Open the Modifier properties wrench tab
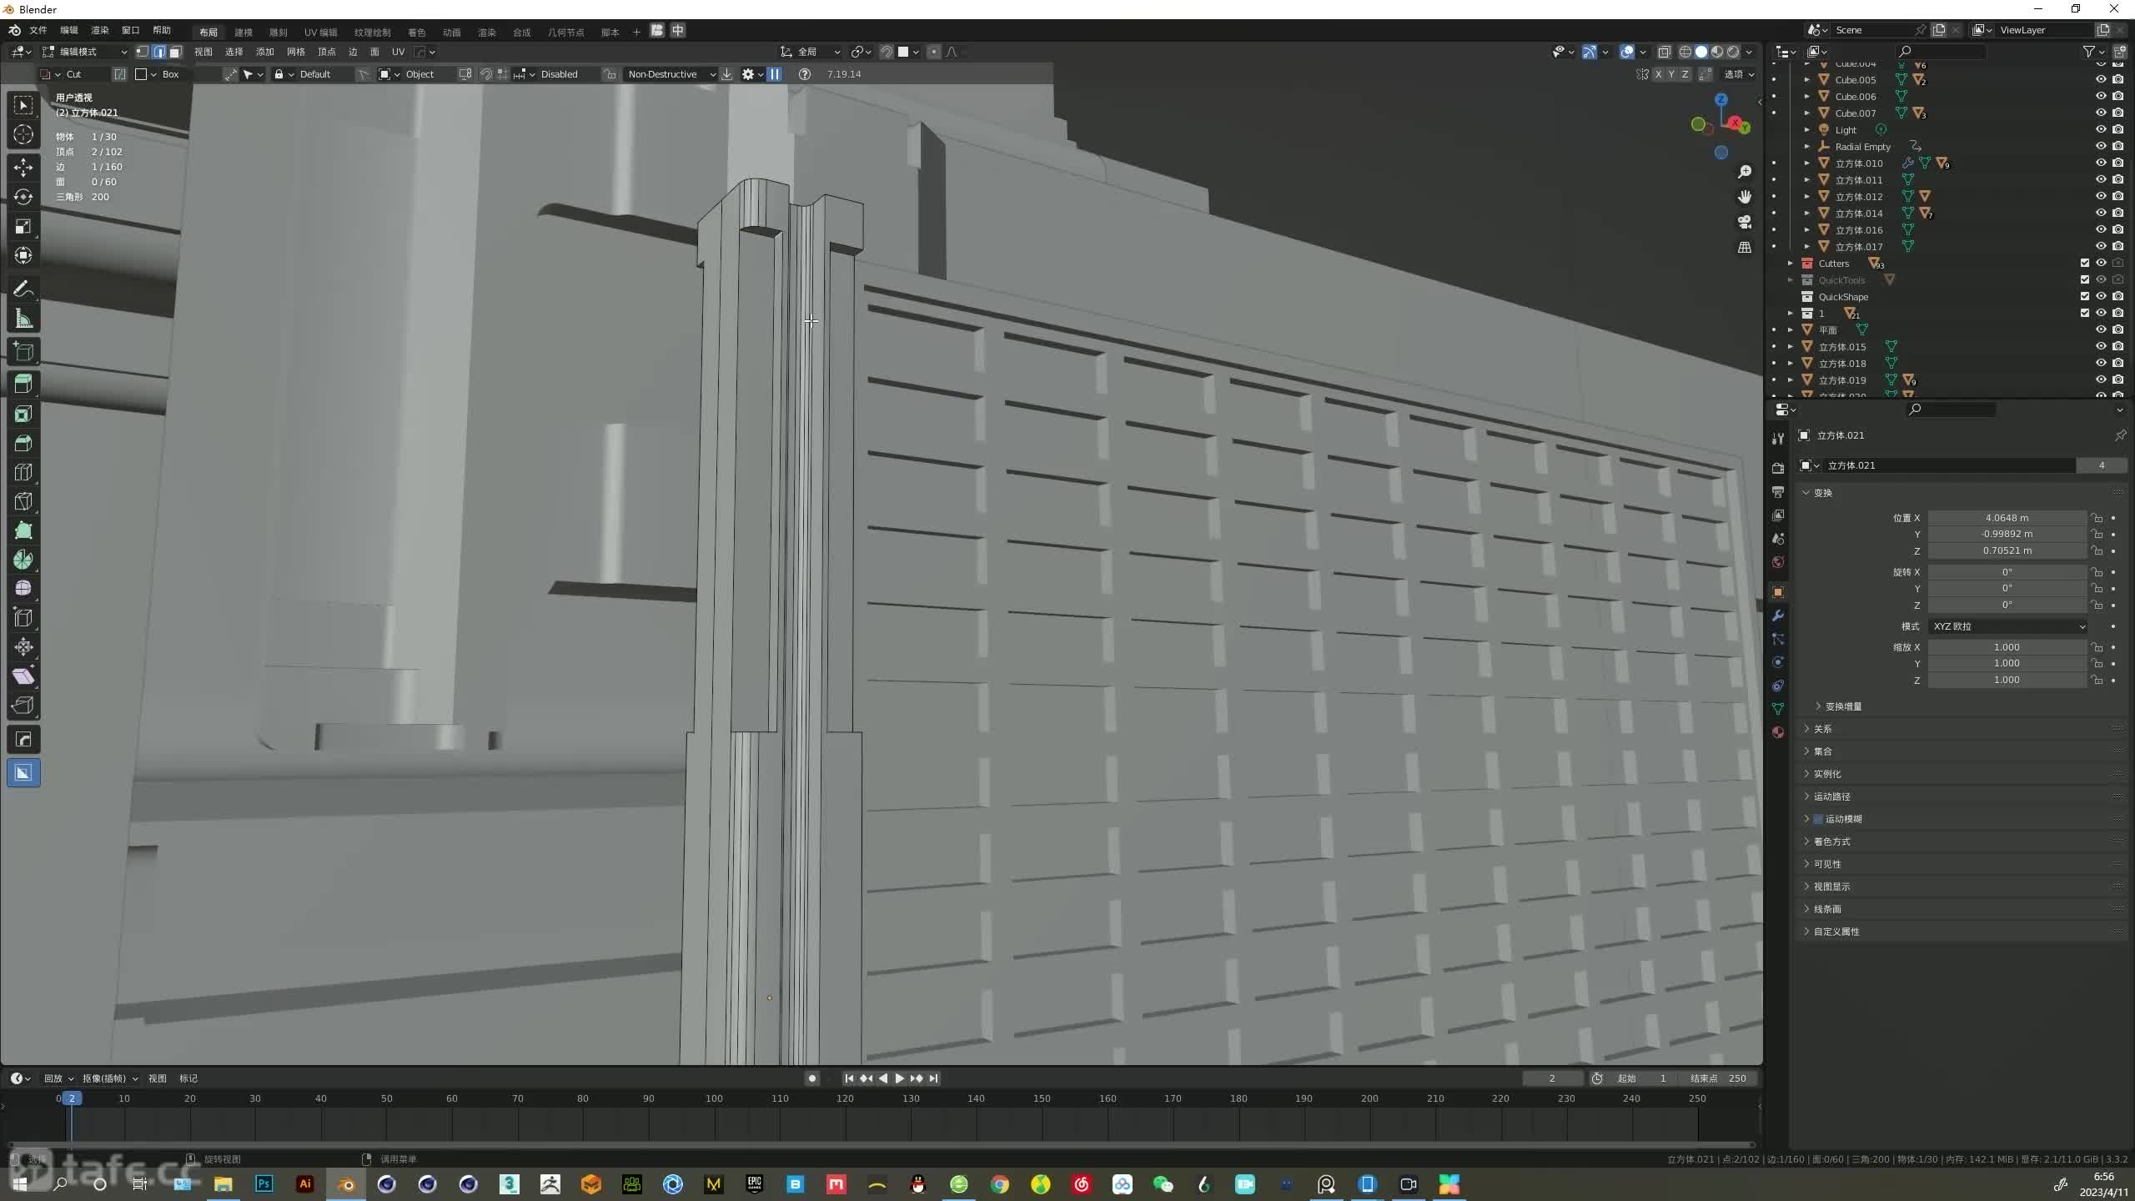Screen dimensions: 2135x1201 click(1778, 616)
